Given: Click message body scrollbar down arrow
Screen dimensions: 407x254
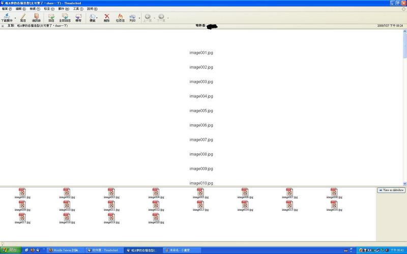Looking at the screenshot, I should [x=404, y=183].
